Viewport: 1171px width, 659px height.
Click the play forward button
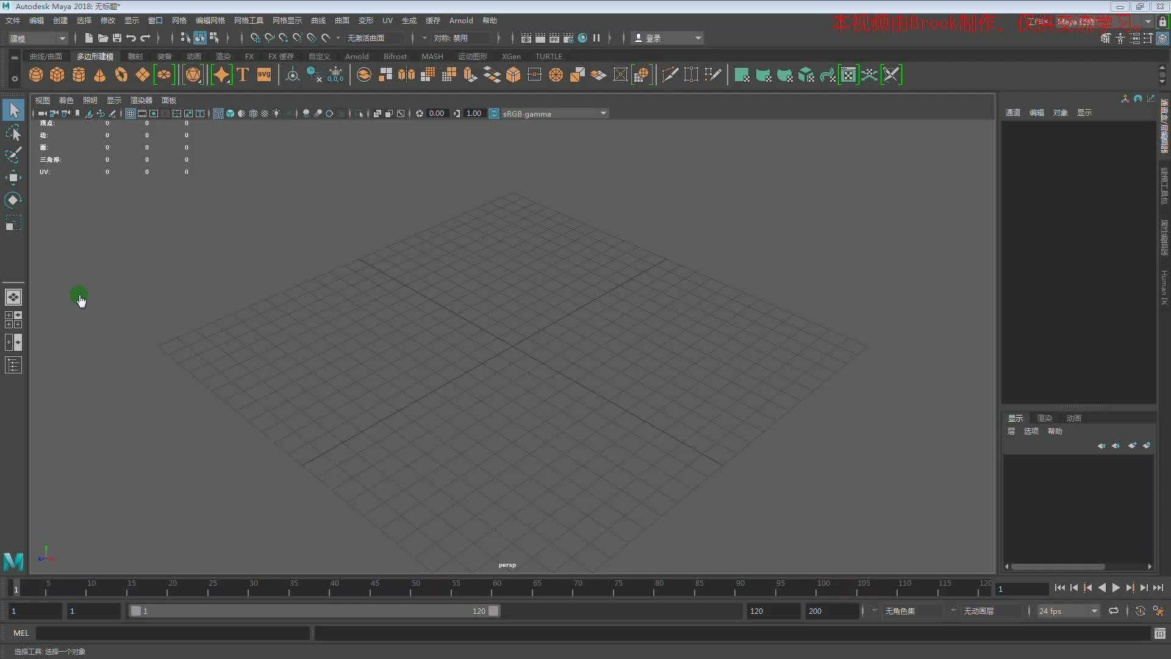(1115, 588)
